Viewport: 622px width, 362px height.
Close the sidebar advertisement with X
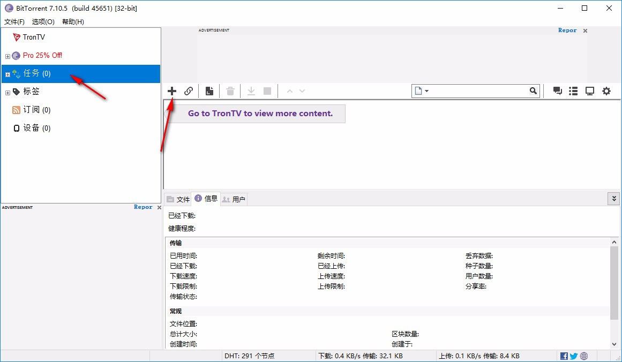pyautogui.click(x=159, y=207)
